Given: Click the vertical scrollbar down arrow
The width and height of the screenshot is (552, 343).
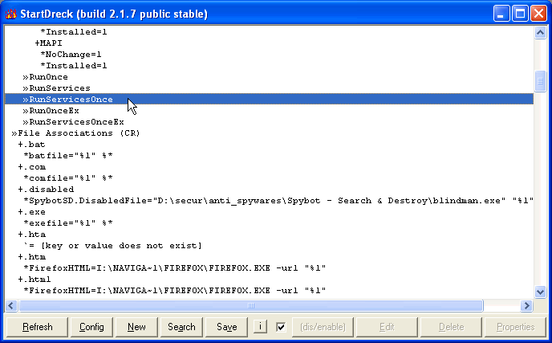Looking at the screenshot, I should click(x=540, y=292).
